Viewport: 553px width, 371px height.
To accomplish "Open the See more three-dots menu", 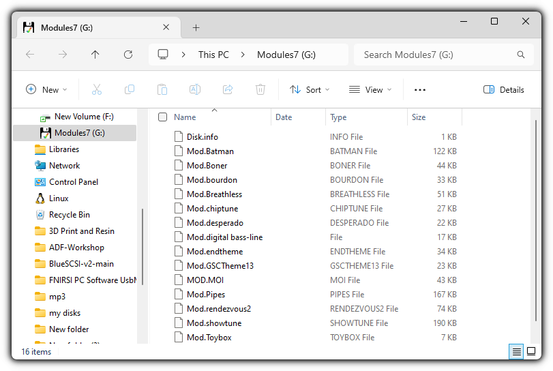I will click(x=419, y=90).
